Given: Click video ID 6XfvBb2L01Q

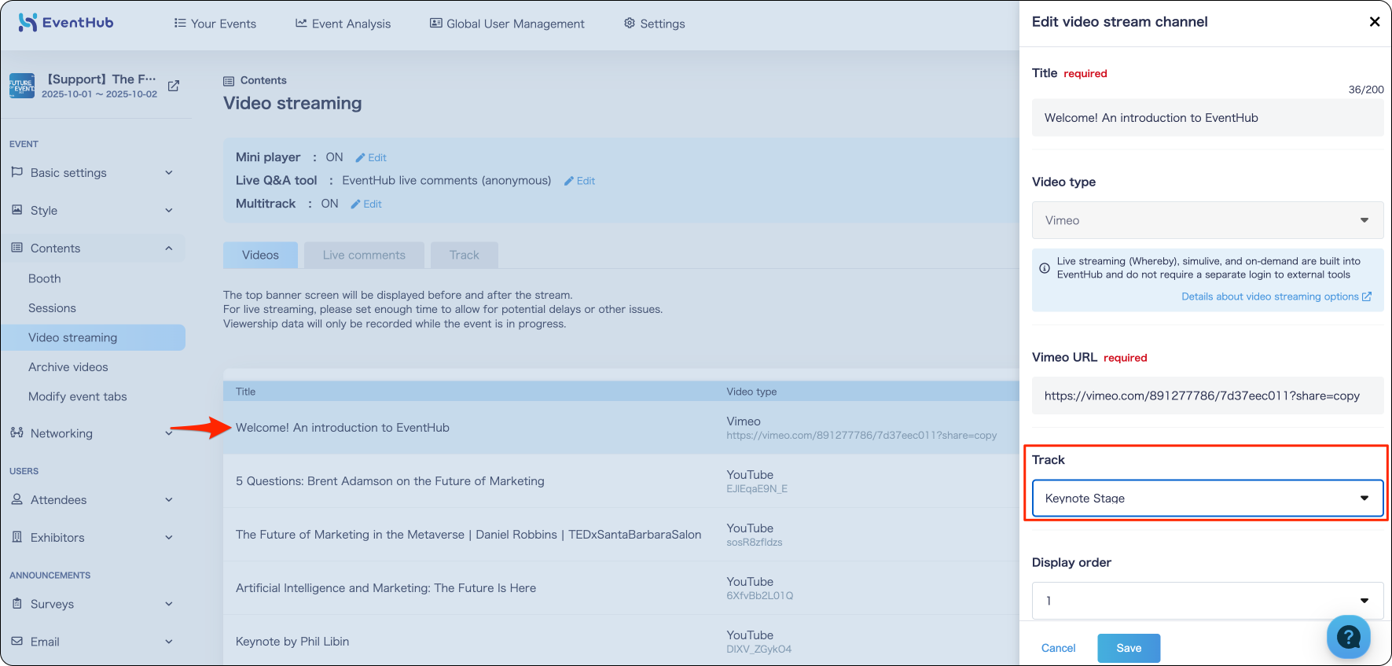Looking at the screenshot, I should (x=759, y=596).
